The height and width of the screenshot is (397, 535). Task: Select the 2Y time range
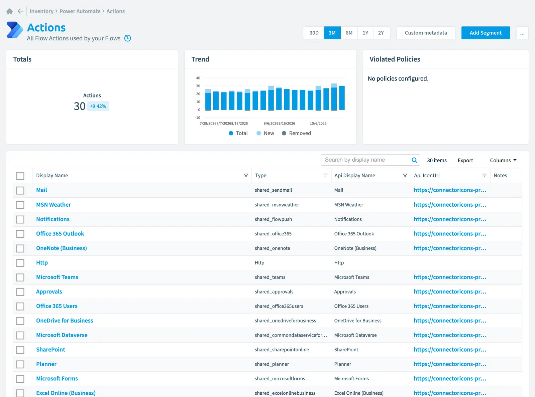click(381, 33)
